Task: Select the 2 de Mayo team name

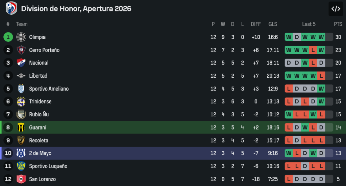Action: click(x=40, y=153)
